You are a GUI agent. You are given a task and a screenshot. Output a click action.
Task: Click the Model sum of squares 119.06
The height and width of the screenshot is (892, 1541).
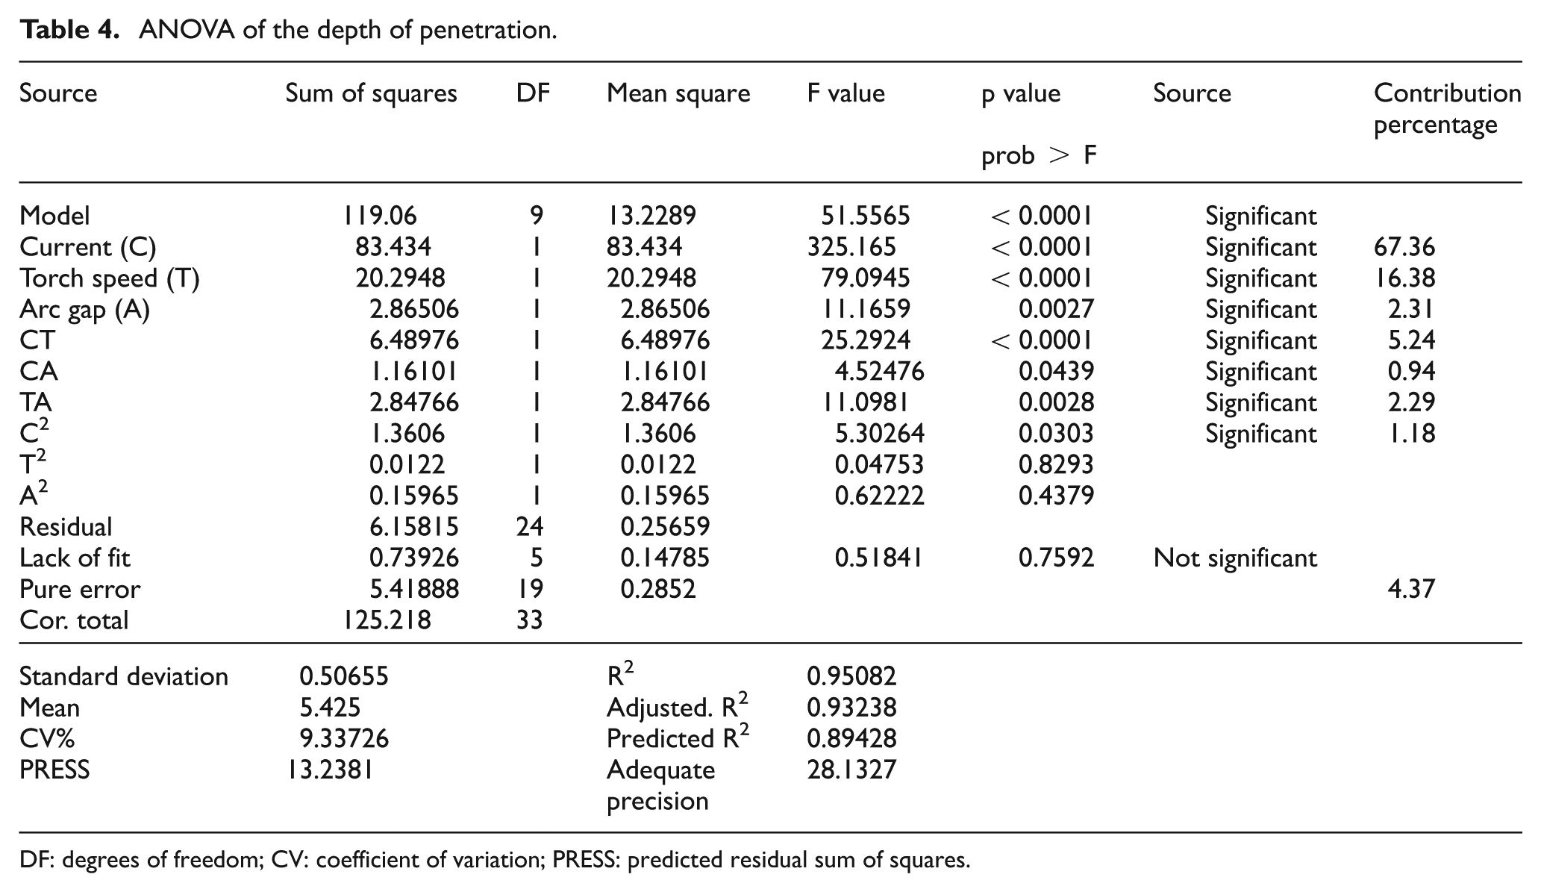[x=380, y=216]
